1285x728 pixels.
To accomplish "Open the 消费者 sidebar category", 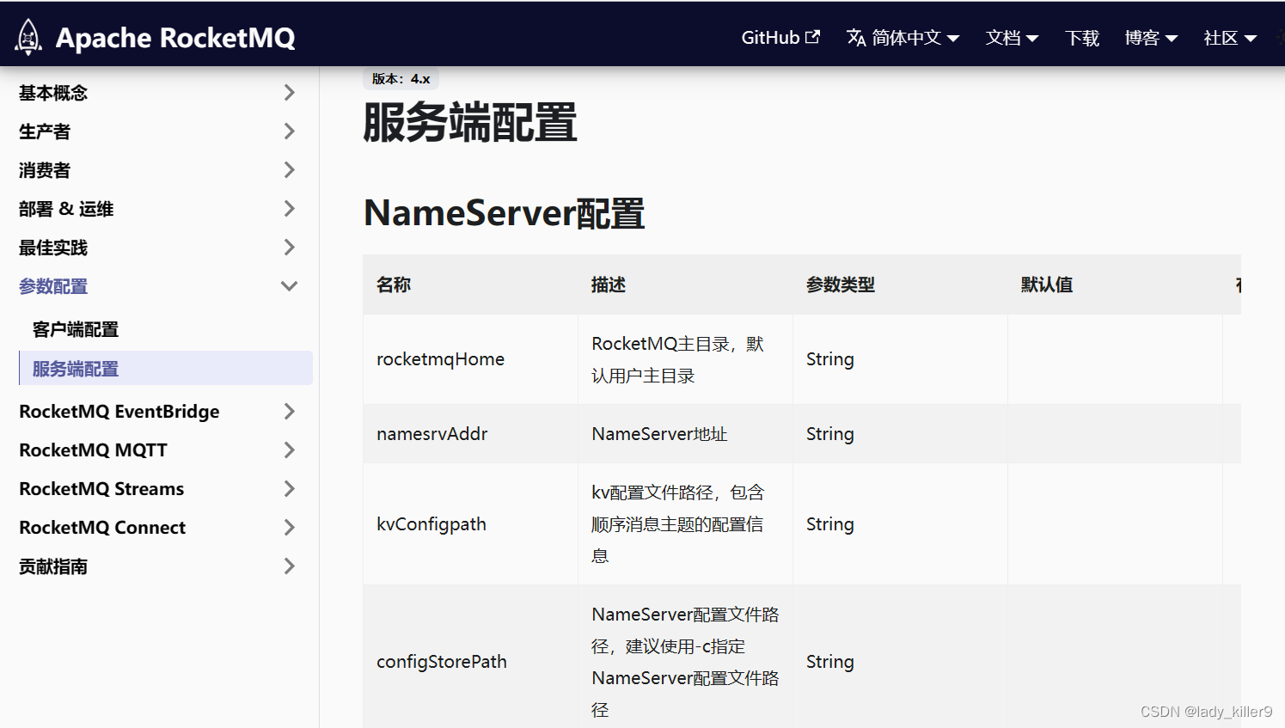I will coord(45,170).
